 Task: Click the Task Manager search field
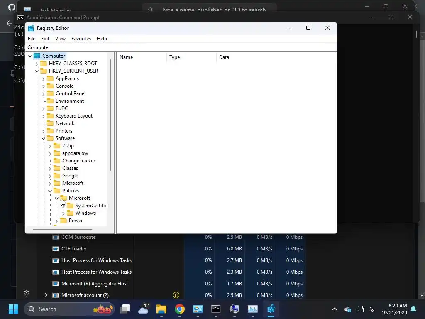point(209,9)
